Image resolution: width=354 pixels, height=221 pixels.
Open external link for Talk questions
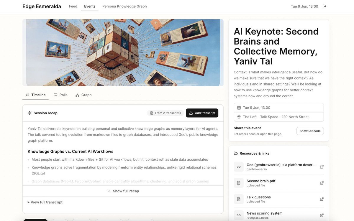click(322, 199)
